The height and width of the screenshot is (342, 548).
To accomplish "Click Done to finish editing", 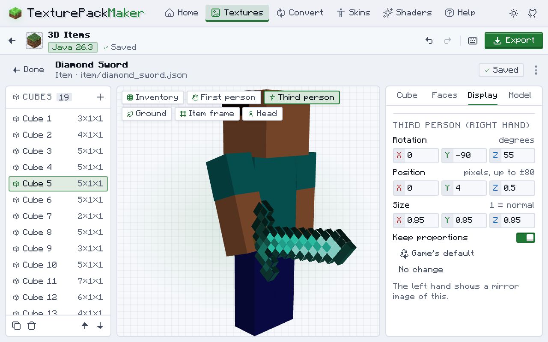I will coord(28,70).
